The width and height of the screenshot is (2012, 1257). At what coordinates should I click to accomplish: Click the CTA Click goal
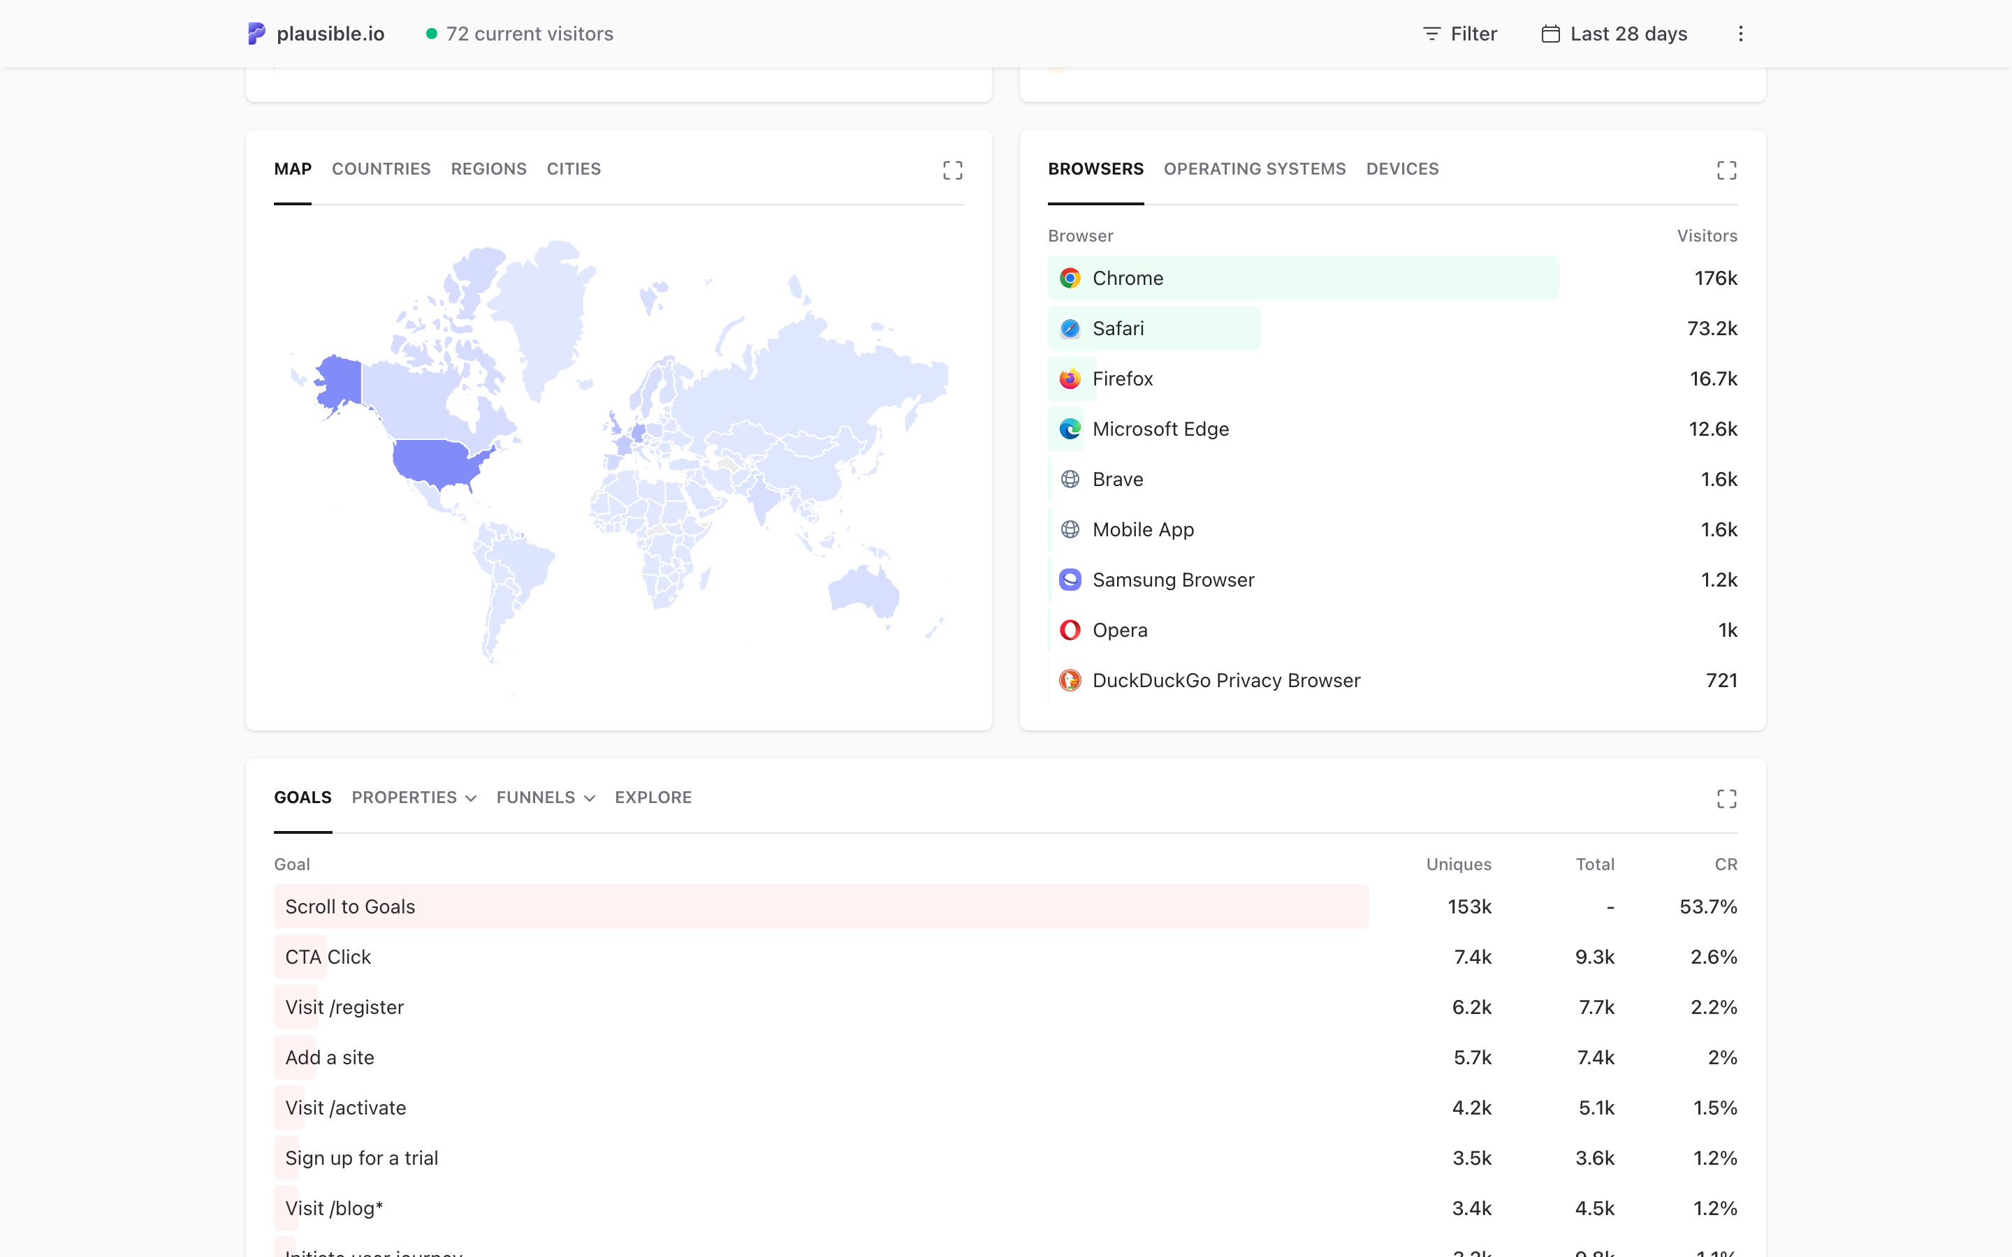pyautogui.click(x=328, y=957)
